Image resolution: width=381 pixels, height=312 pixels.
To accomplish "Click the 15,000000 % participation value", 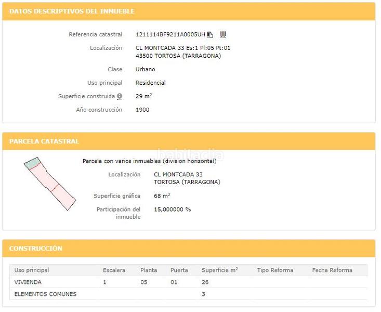I will coord(172,210).
